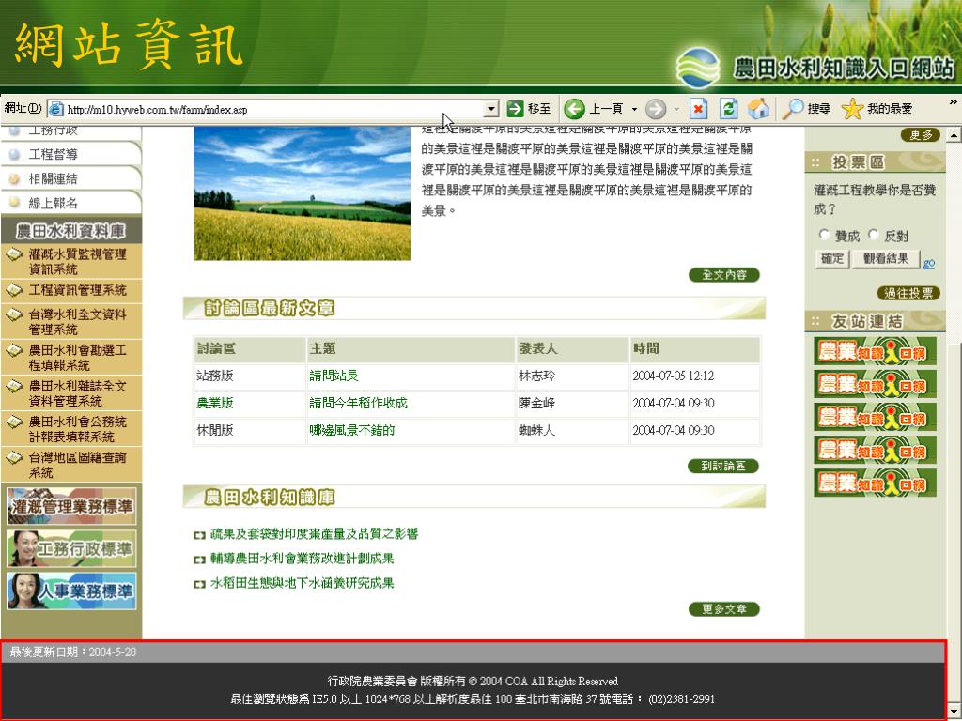Image resolution: width=962 pixels, height=721 pixels.
Task: Go to 到討論區 button
Action: click(723, 466)
